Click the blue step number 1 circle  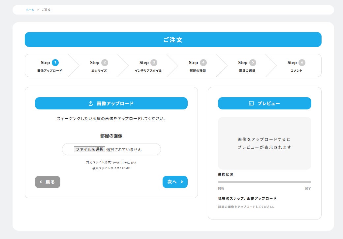(55, 62)
